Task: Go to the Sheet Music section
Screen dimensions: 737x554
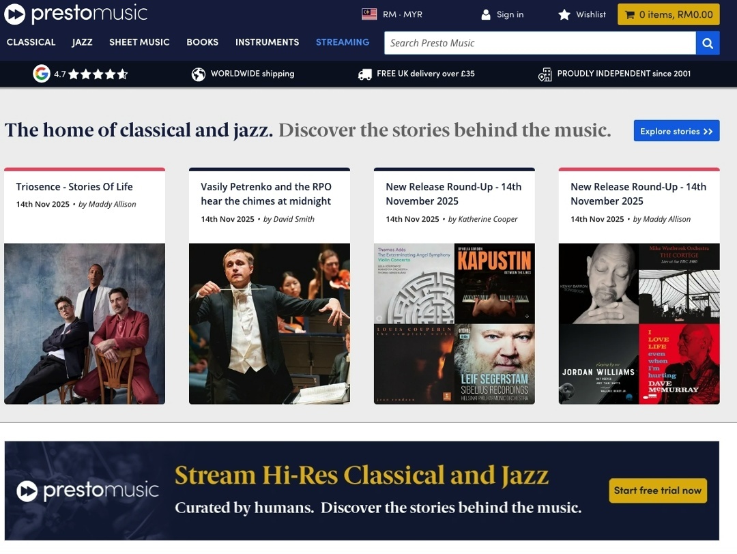Action: coord(139,42)
